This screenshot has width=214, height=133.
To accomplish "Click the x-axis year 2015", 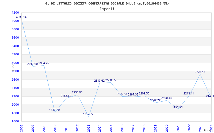I will pyautogui.click(x=111, y=128).
